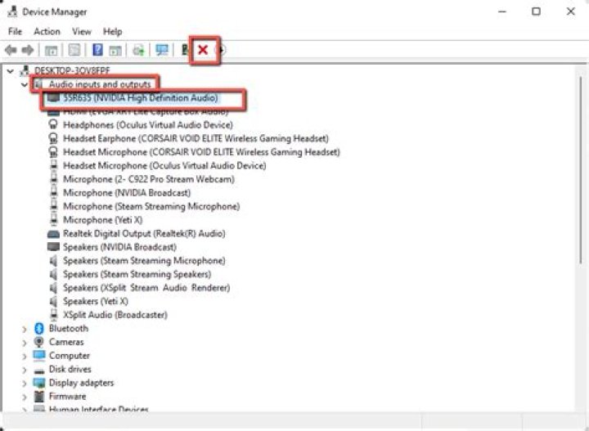Collapse Audio inputs and outputs category
The width and height of the screenshot is (589, 431).
(x=25, y=84)
